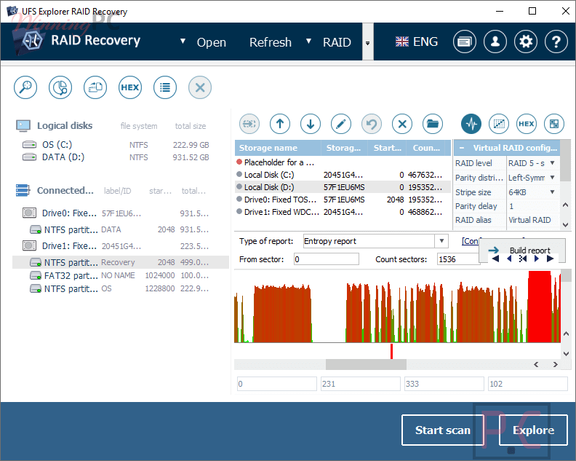
Task: Open the ENG language selector
Action: (417, 42)
